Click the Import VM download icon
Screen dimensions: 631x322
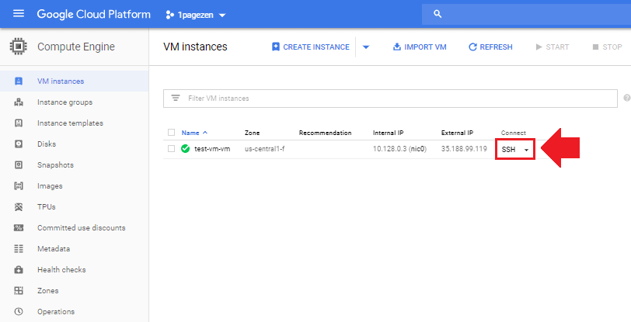tap(397, 47)
